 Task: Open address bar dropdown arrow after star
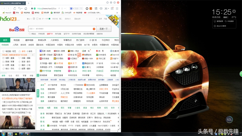pos(65,8)
